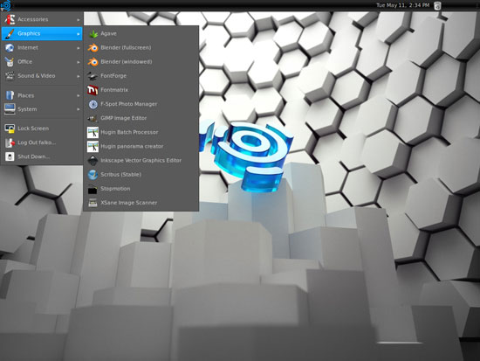Choose Lock Screen
Image resolution: width=480 pixels, height=361 pixels.
pos(42,128)
